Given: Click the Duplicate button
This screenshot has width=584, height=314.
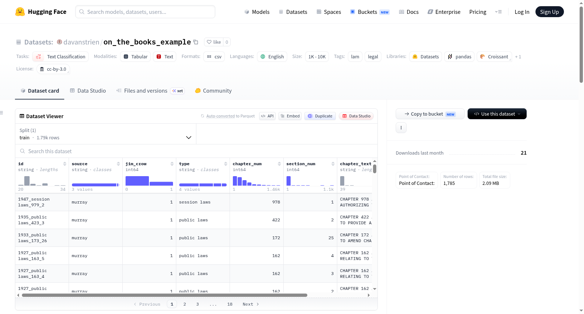Looking at the screenshot, I should coord(320,116).
